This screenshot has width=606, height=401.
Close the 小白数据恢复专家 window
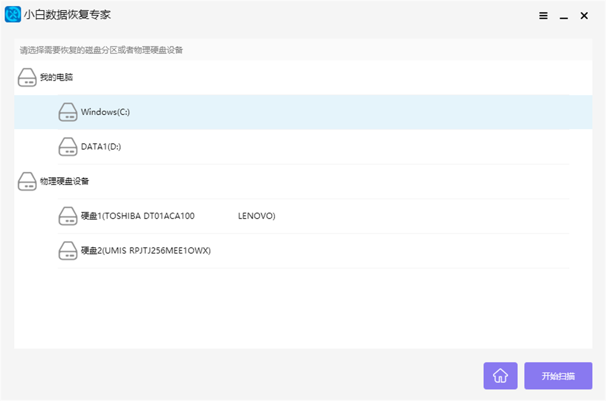[x=584, y=16]
